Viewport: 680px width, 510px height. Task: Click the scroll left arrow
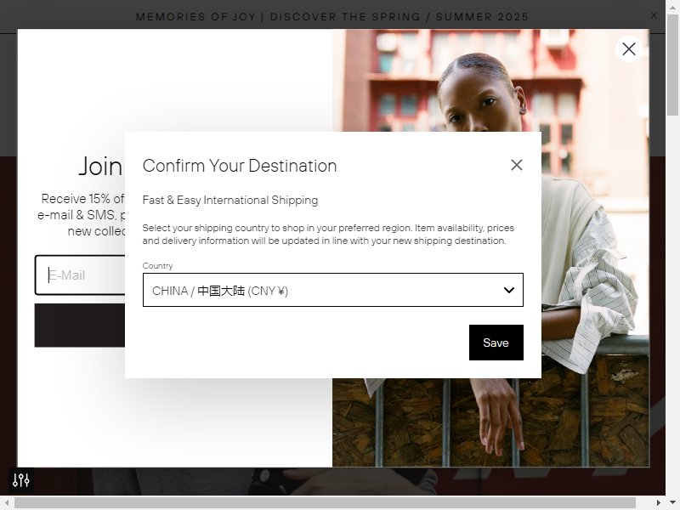click(x=7, y=502)
